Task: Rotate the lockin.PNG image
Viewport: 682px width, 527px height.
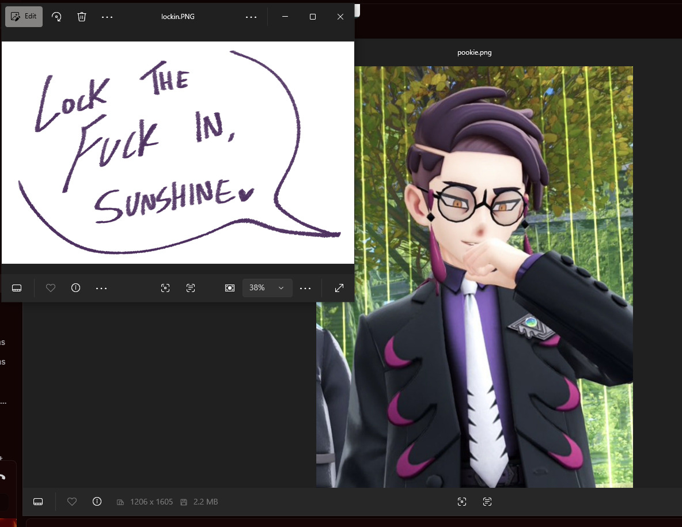Action: [x=56, y=17]
